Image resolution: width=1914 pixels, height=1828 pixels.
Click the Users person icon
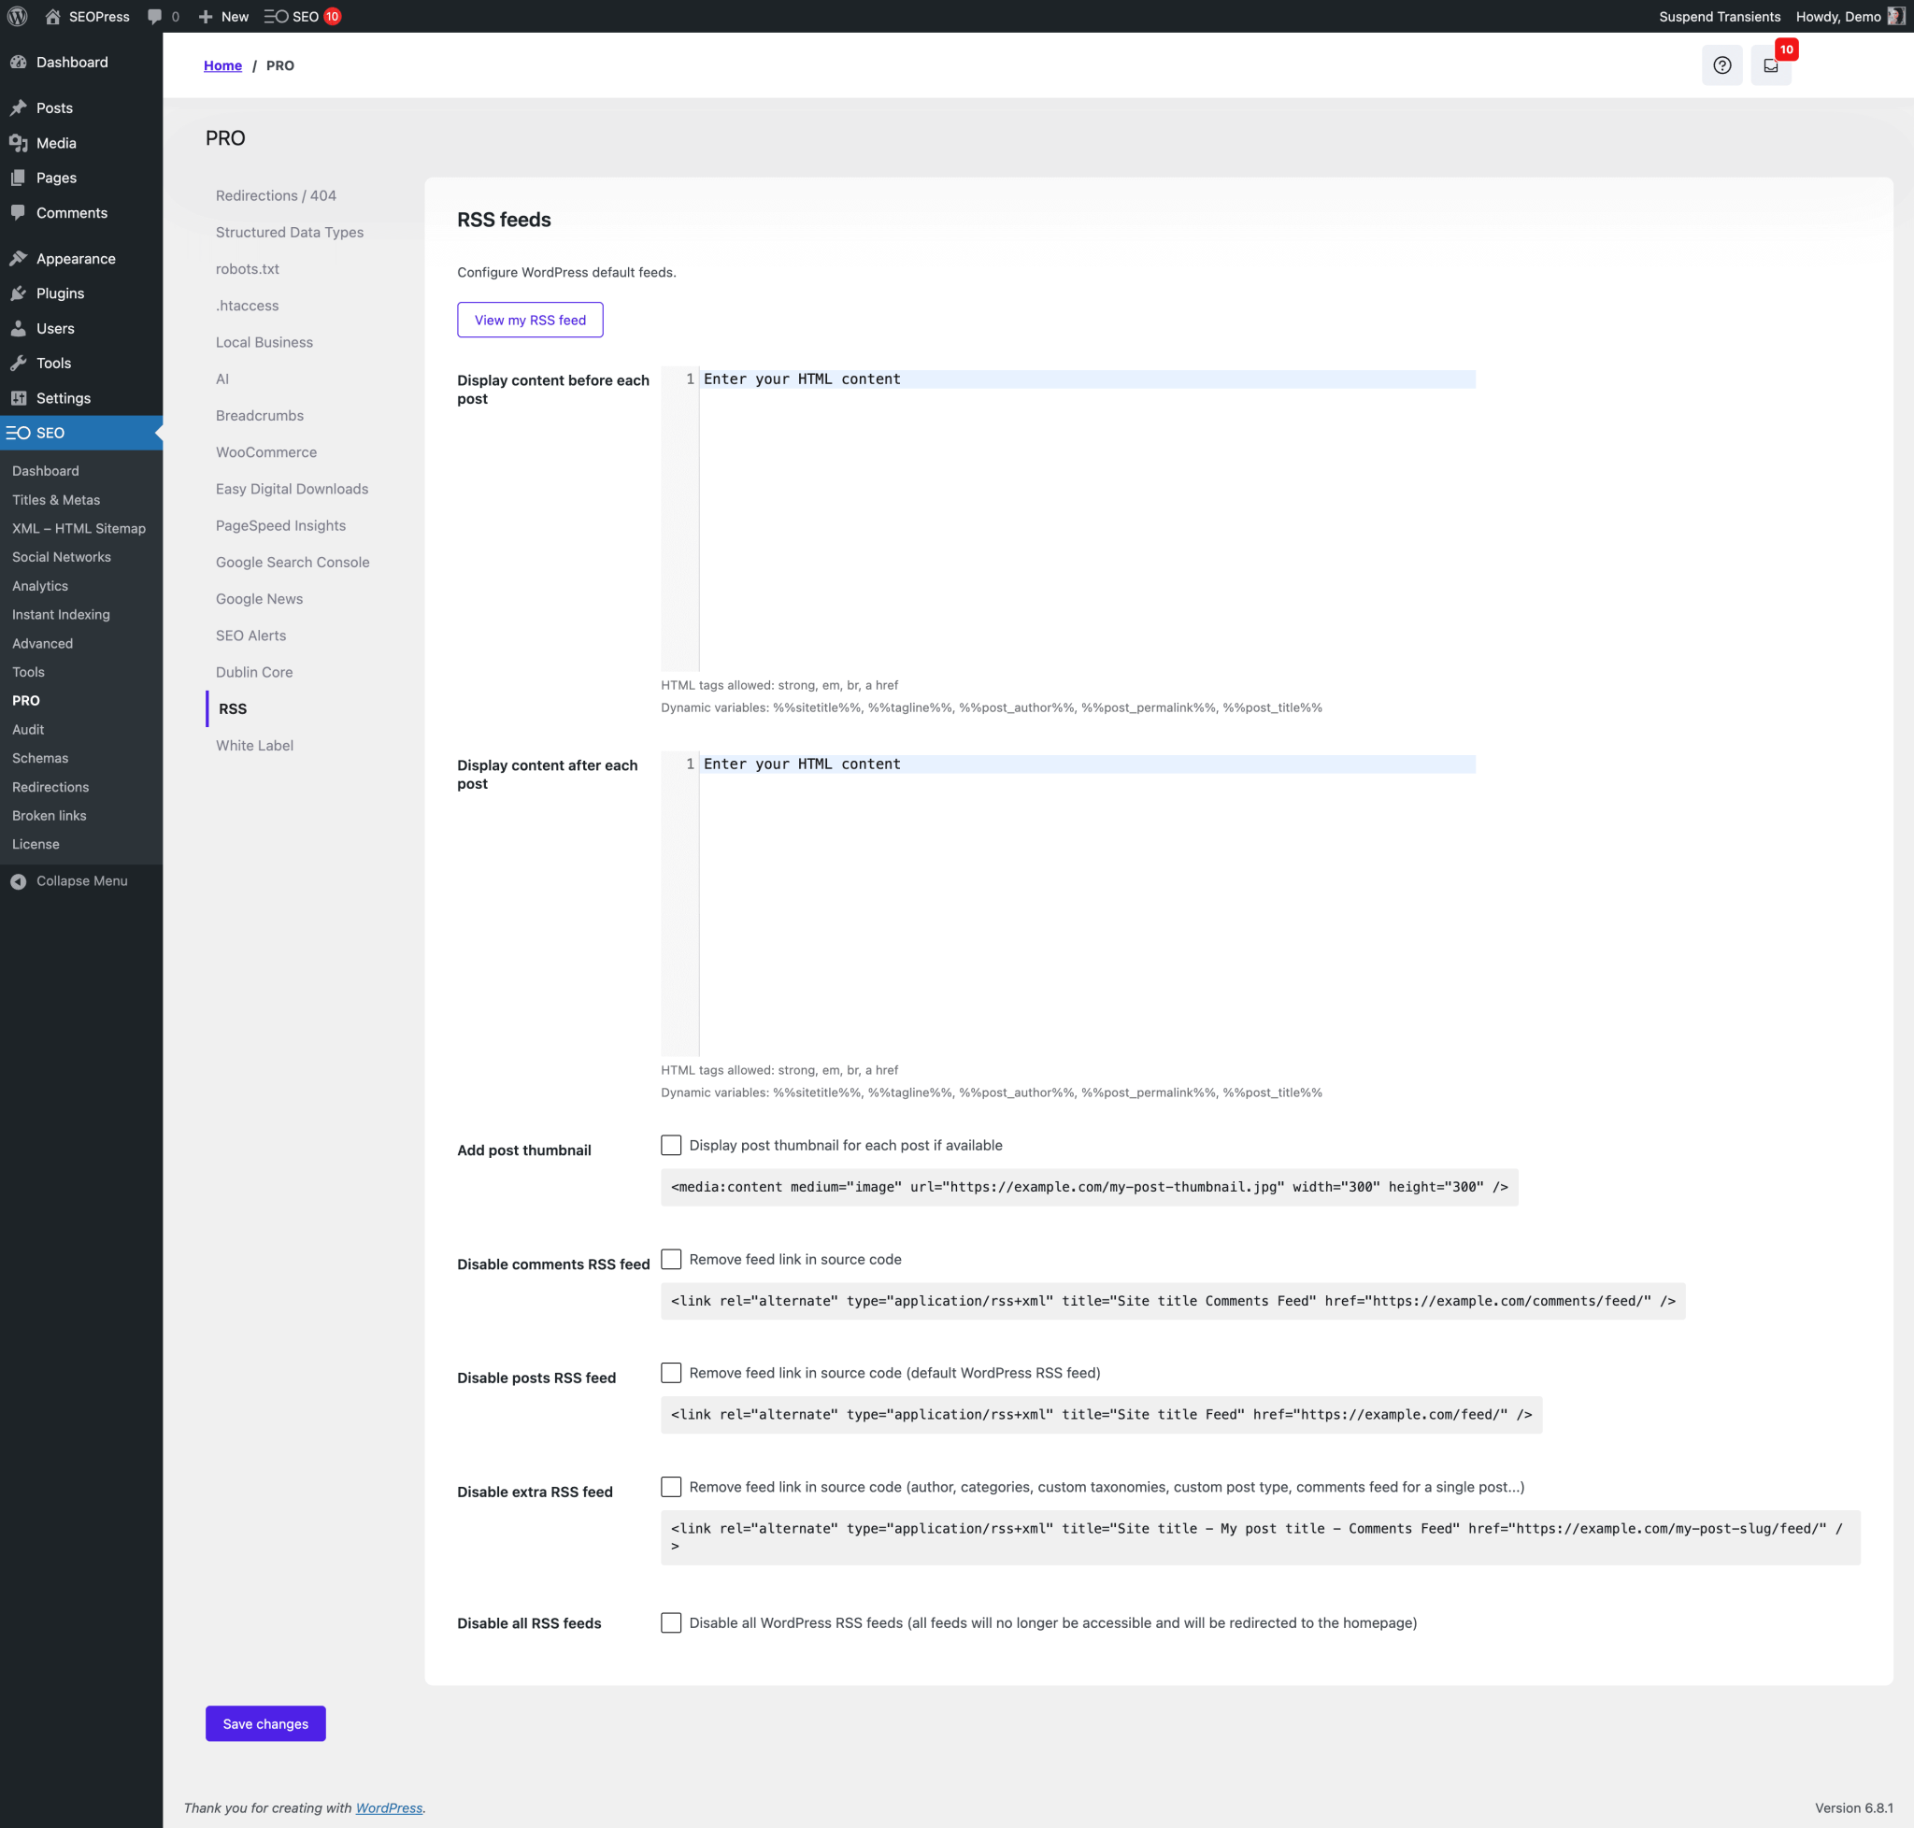tap(19, 328)
